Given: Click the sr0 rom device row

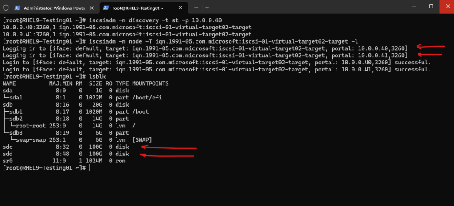Looking at the screenshot, I should 66,161.
